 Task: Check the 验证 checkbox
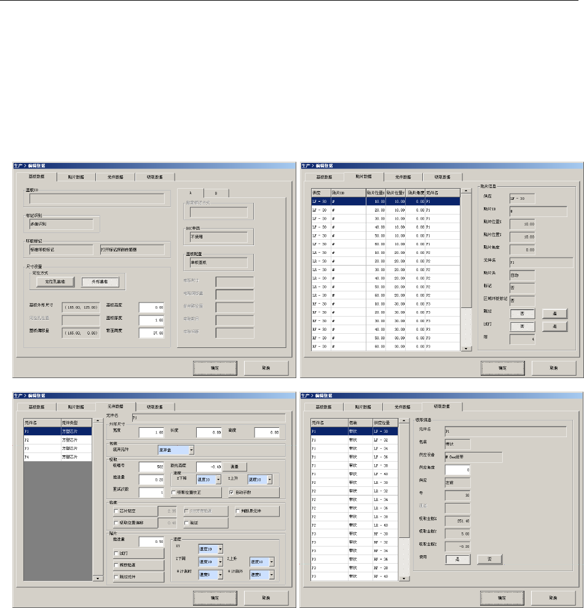click(186, 523)
